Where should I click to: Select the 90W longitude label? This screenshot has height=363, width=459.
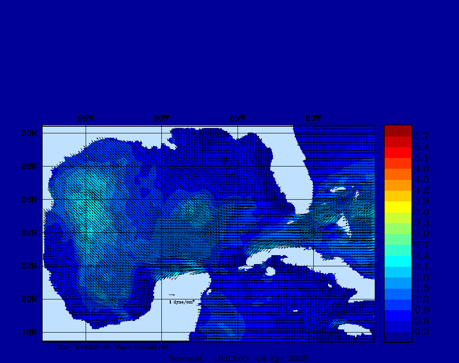point(161,119)
